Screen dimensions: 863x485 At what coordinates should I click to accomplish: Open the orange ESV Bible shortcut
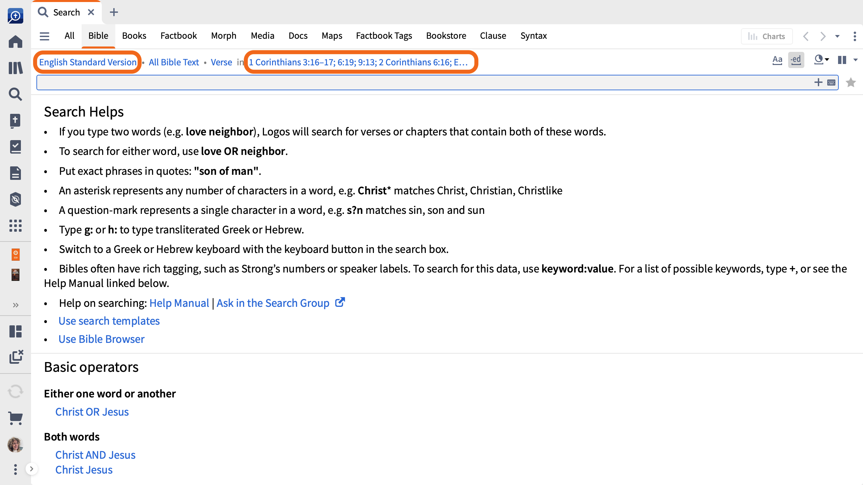pyautogui.click(x=16, y=254)
